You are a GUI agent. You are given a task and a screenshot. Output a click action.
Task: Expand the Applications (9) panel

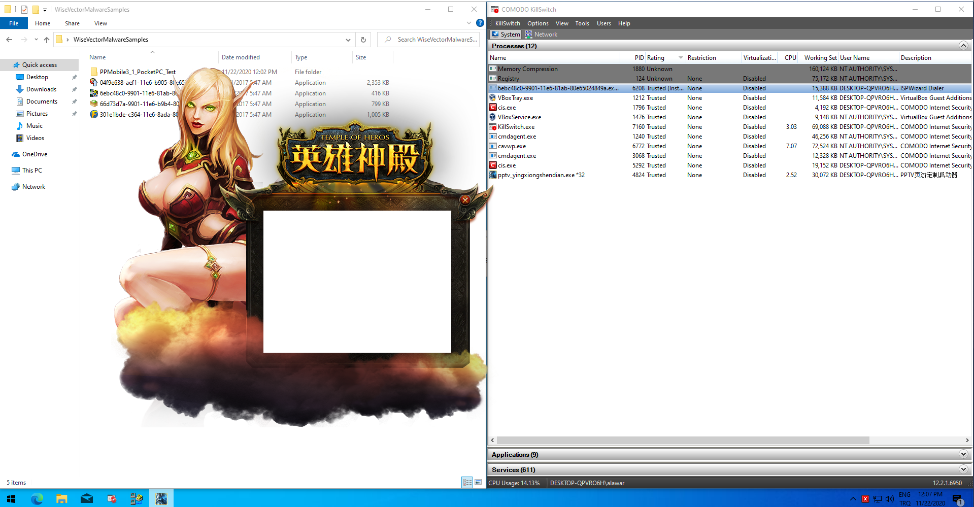[963, 454]
